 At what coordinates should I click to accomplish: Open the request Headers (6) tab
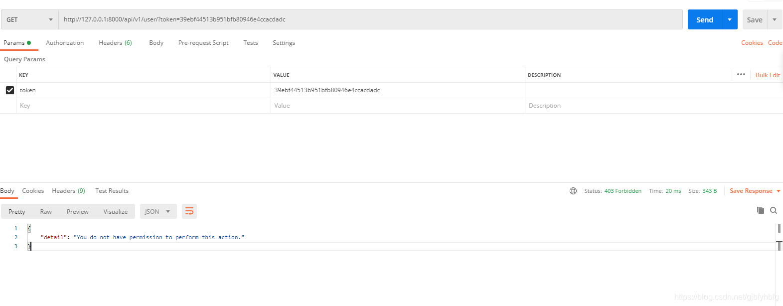click(x=115, y=43)
